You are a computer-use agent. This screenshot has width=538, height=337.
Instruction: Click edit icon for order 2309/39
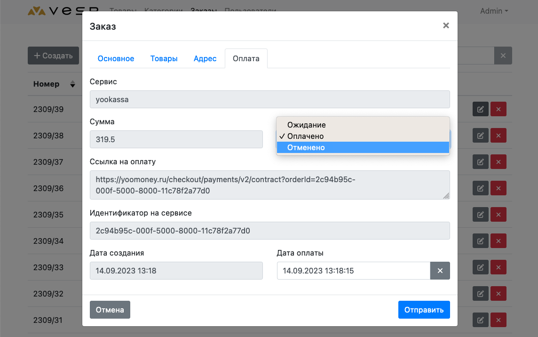(480, 109)
